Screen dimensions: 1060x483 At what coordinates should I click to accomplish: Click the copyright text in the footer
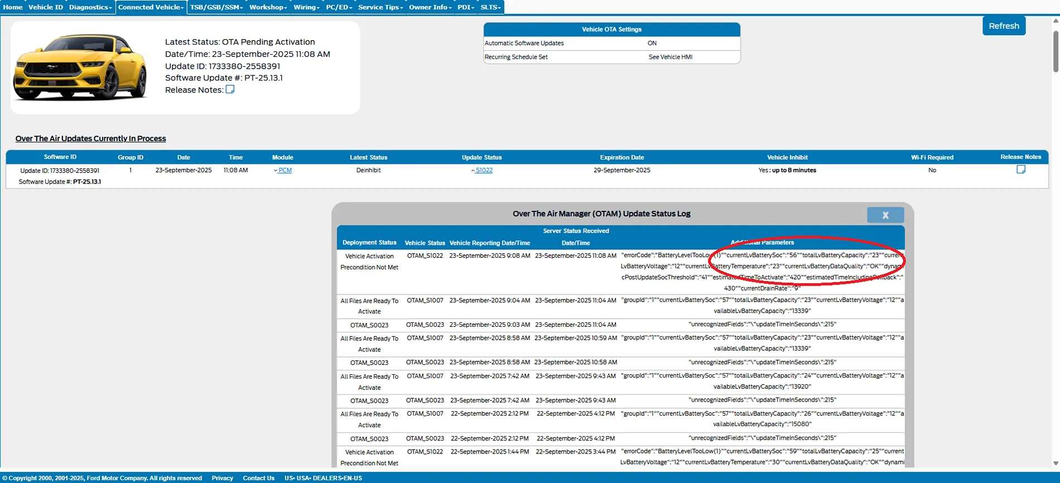pos(102,478)
